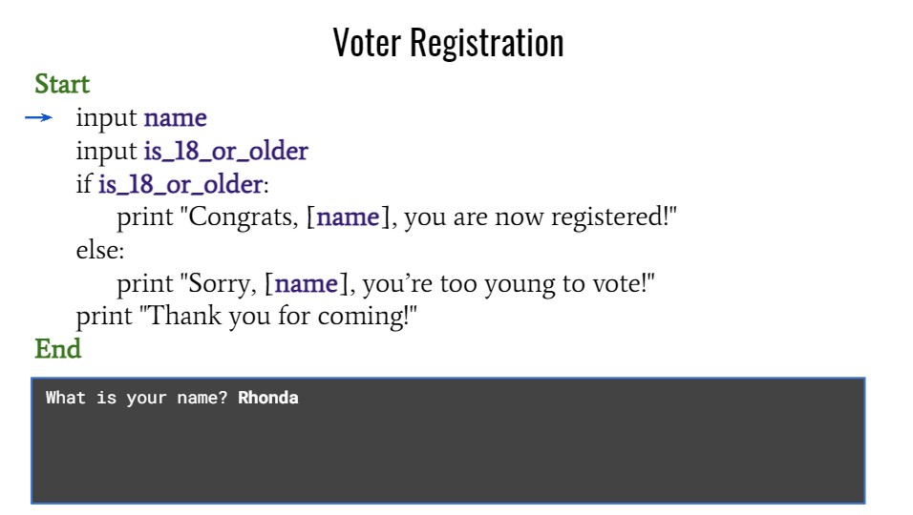Image resolution: width=913 pixels, height=515 pixels.
Task: Click the blue arrow line pointer
Action: coord(38,119)
